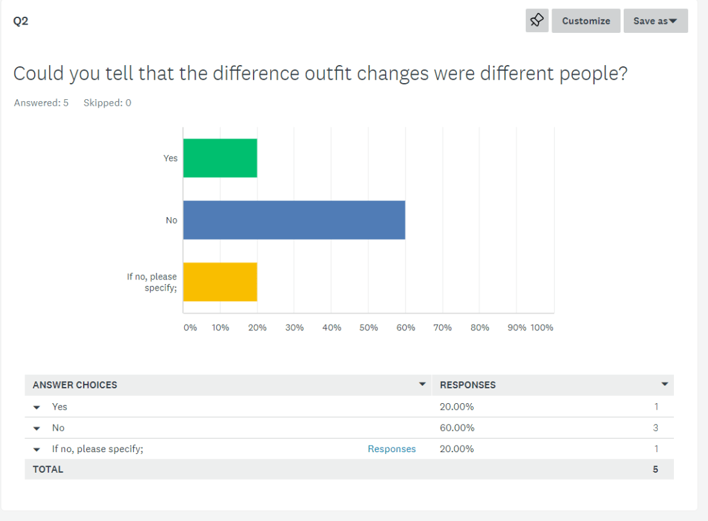Click the Customize button
This screenshot has height=521, width=708.
(x=586, y=21)
